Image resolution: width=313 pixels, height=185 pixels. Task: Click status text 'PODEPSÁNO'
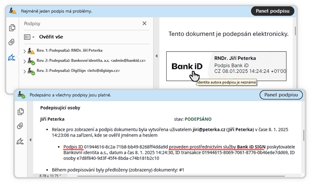198,119
